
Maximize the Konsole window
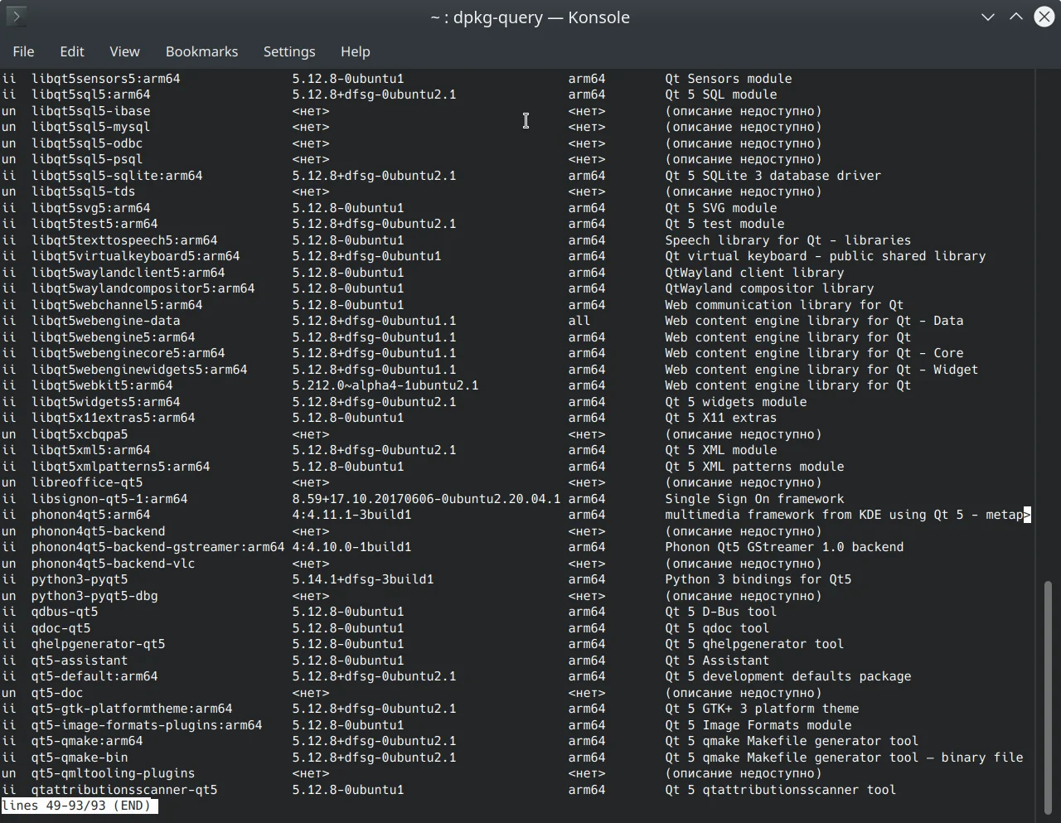(1016, 17)
